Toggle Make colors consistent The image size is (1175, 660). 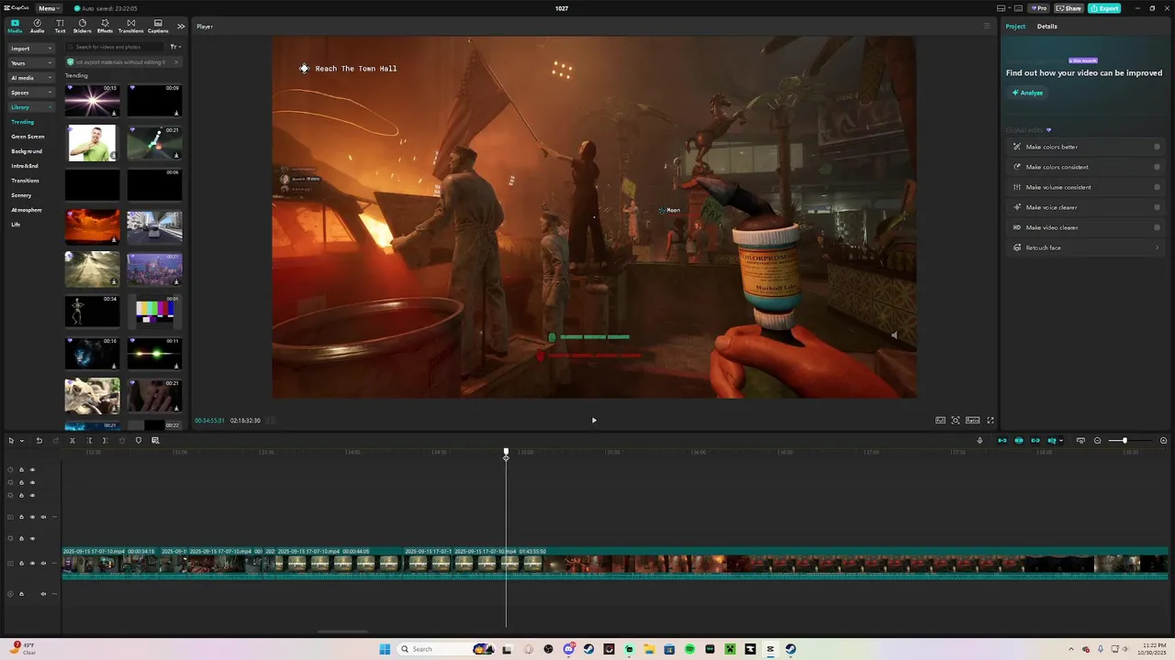(1157, 167)
